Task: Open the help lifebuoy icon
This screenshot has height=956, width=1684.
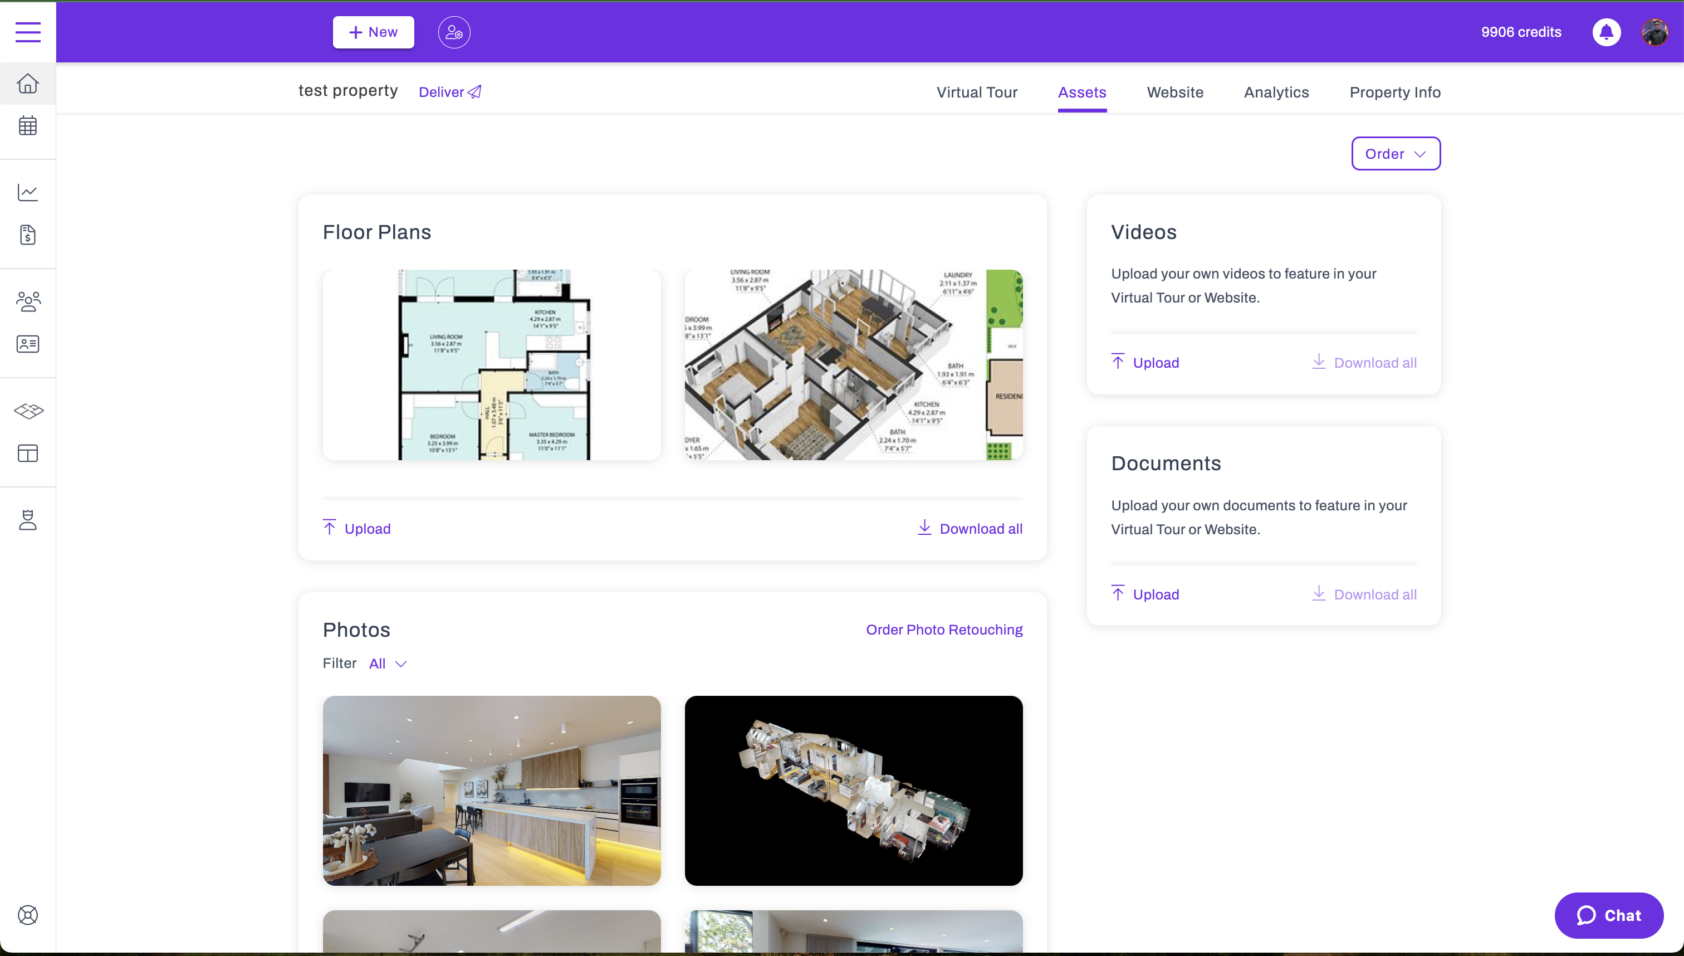Action: [x=27, y=915]
